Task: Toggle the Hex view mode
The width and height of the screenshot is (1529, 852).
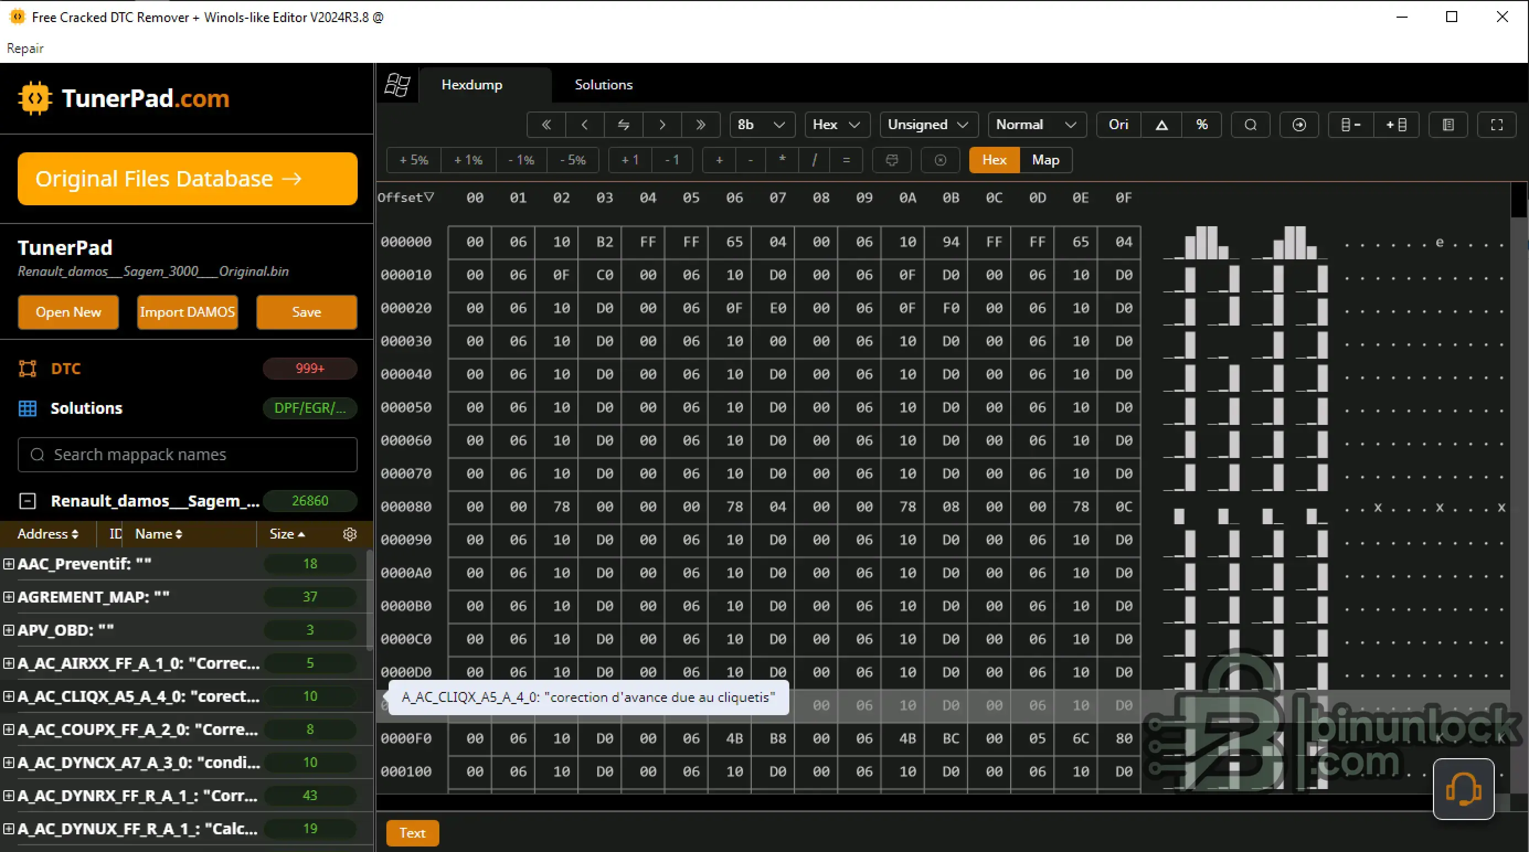Action: tap(994, 160)
